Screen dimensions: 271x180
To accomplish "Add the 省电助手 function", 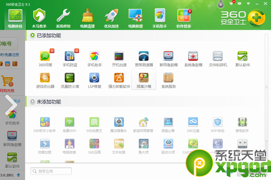I will pos(242,125).
